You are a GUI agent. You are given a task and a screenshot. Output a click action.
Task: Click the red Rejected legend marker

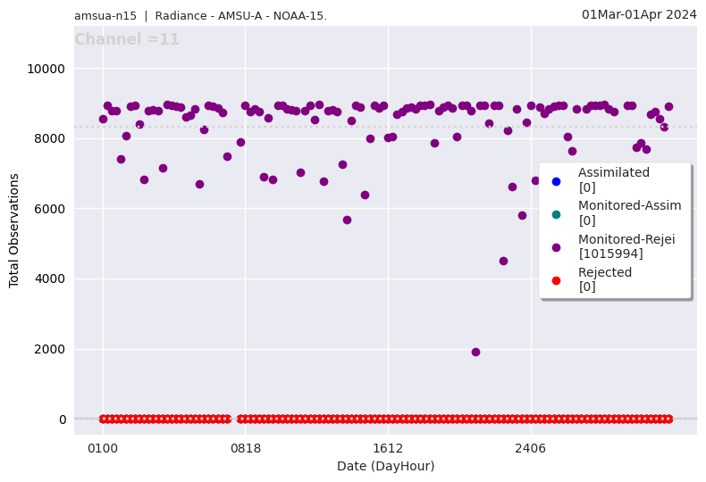click(x=556, y=280)
